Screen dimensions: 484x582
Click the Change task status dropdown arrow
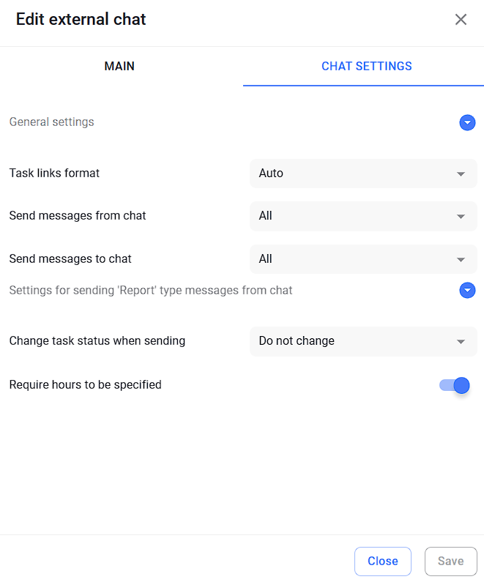pos(461,341)
